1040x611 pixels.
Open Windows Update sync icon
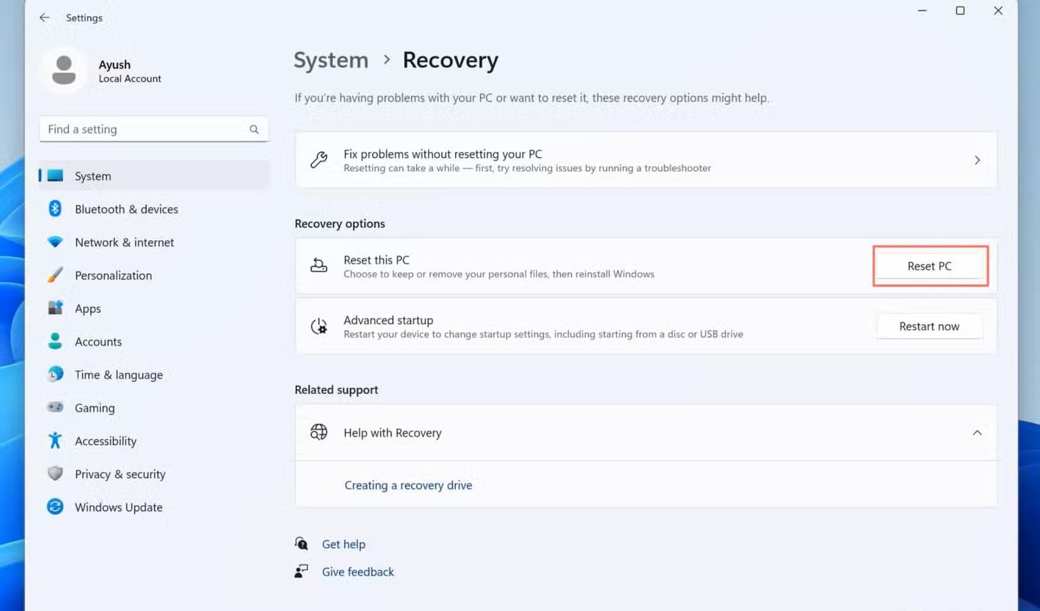55,506
